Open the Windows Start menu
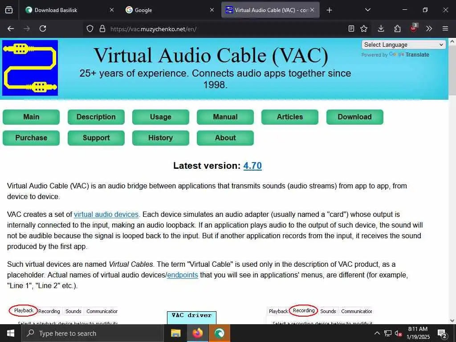 pyautogui.click(x=11, y=333)
